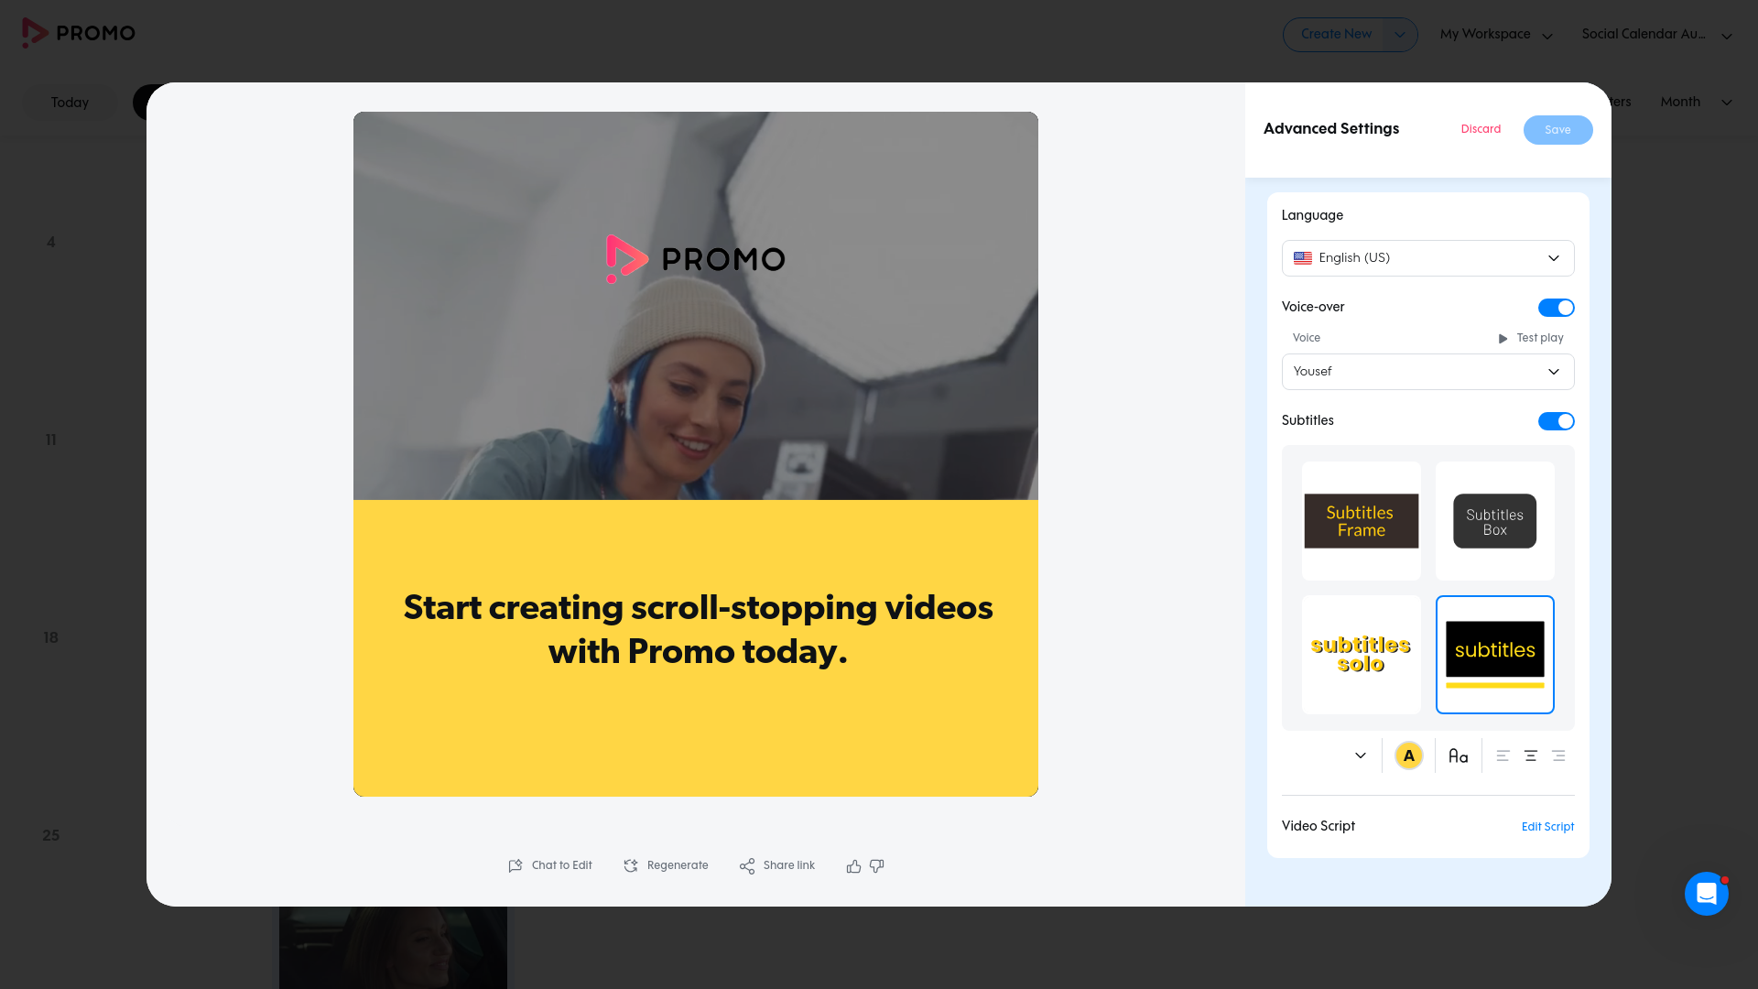1758x989 pixels.
Task: Click the Save button
Action: click(1558, 130)
